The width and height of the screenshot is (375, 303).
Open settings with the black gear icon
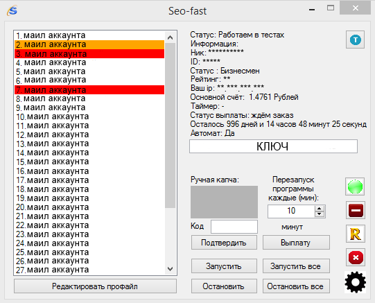[x=356, y=282]
